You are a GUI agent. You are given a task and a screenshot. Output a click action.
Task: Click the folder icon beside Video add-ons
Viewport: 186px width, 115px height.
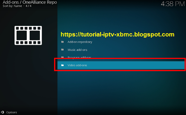(62, 65)
